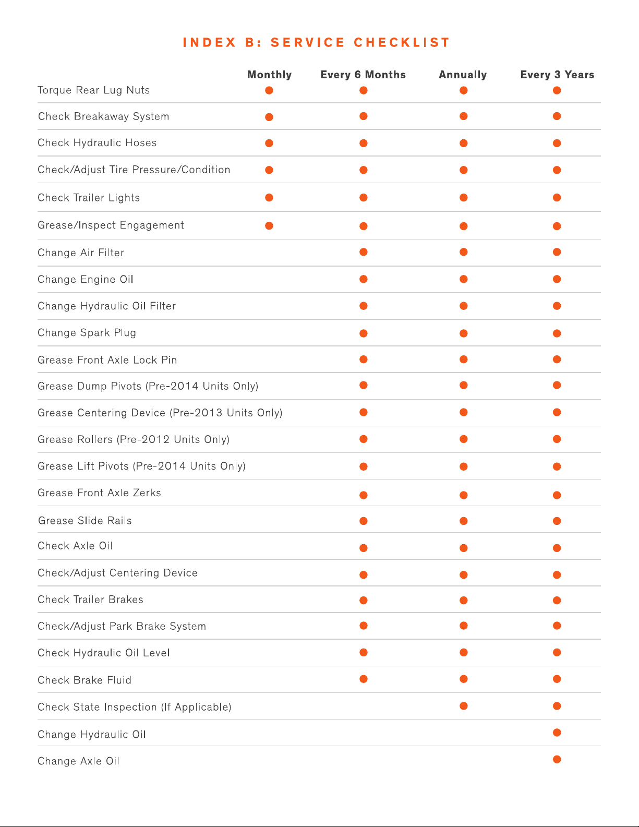
Task: Click the Every 3 Years column header
Action: (557, 75)
